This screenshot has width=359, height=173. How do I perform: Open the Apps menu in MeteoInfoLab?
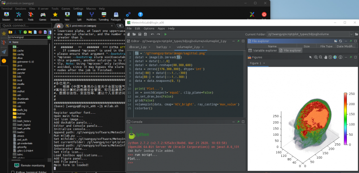point(161,29)
